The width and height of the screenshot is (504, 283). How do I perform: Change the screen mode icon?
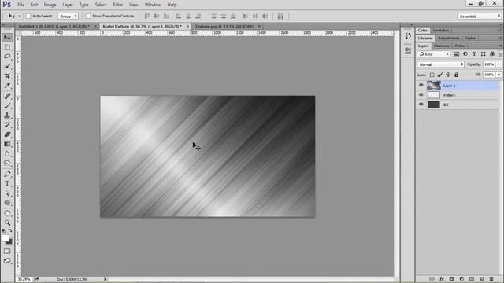click(x=7, y=261)
